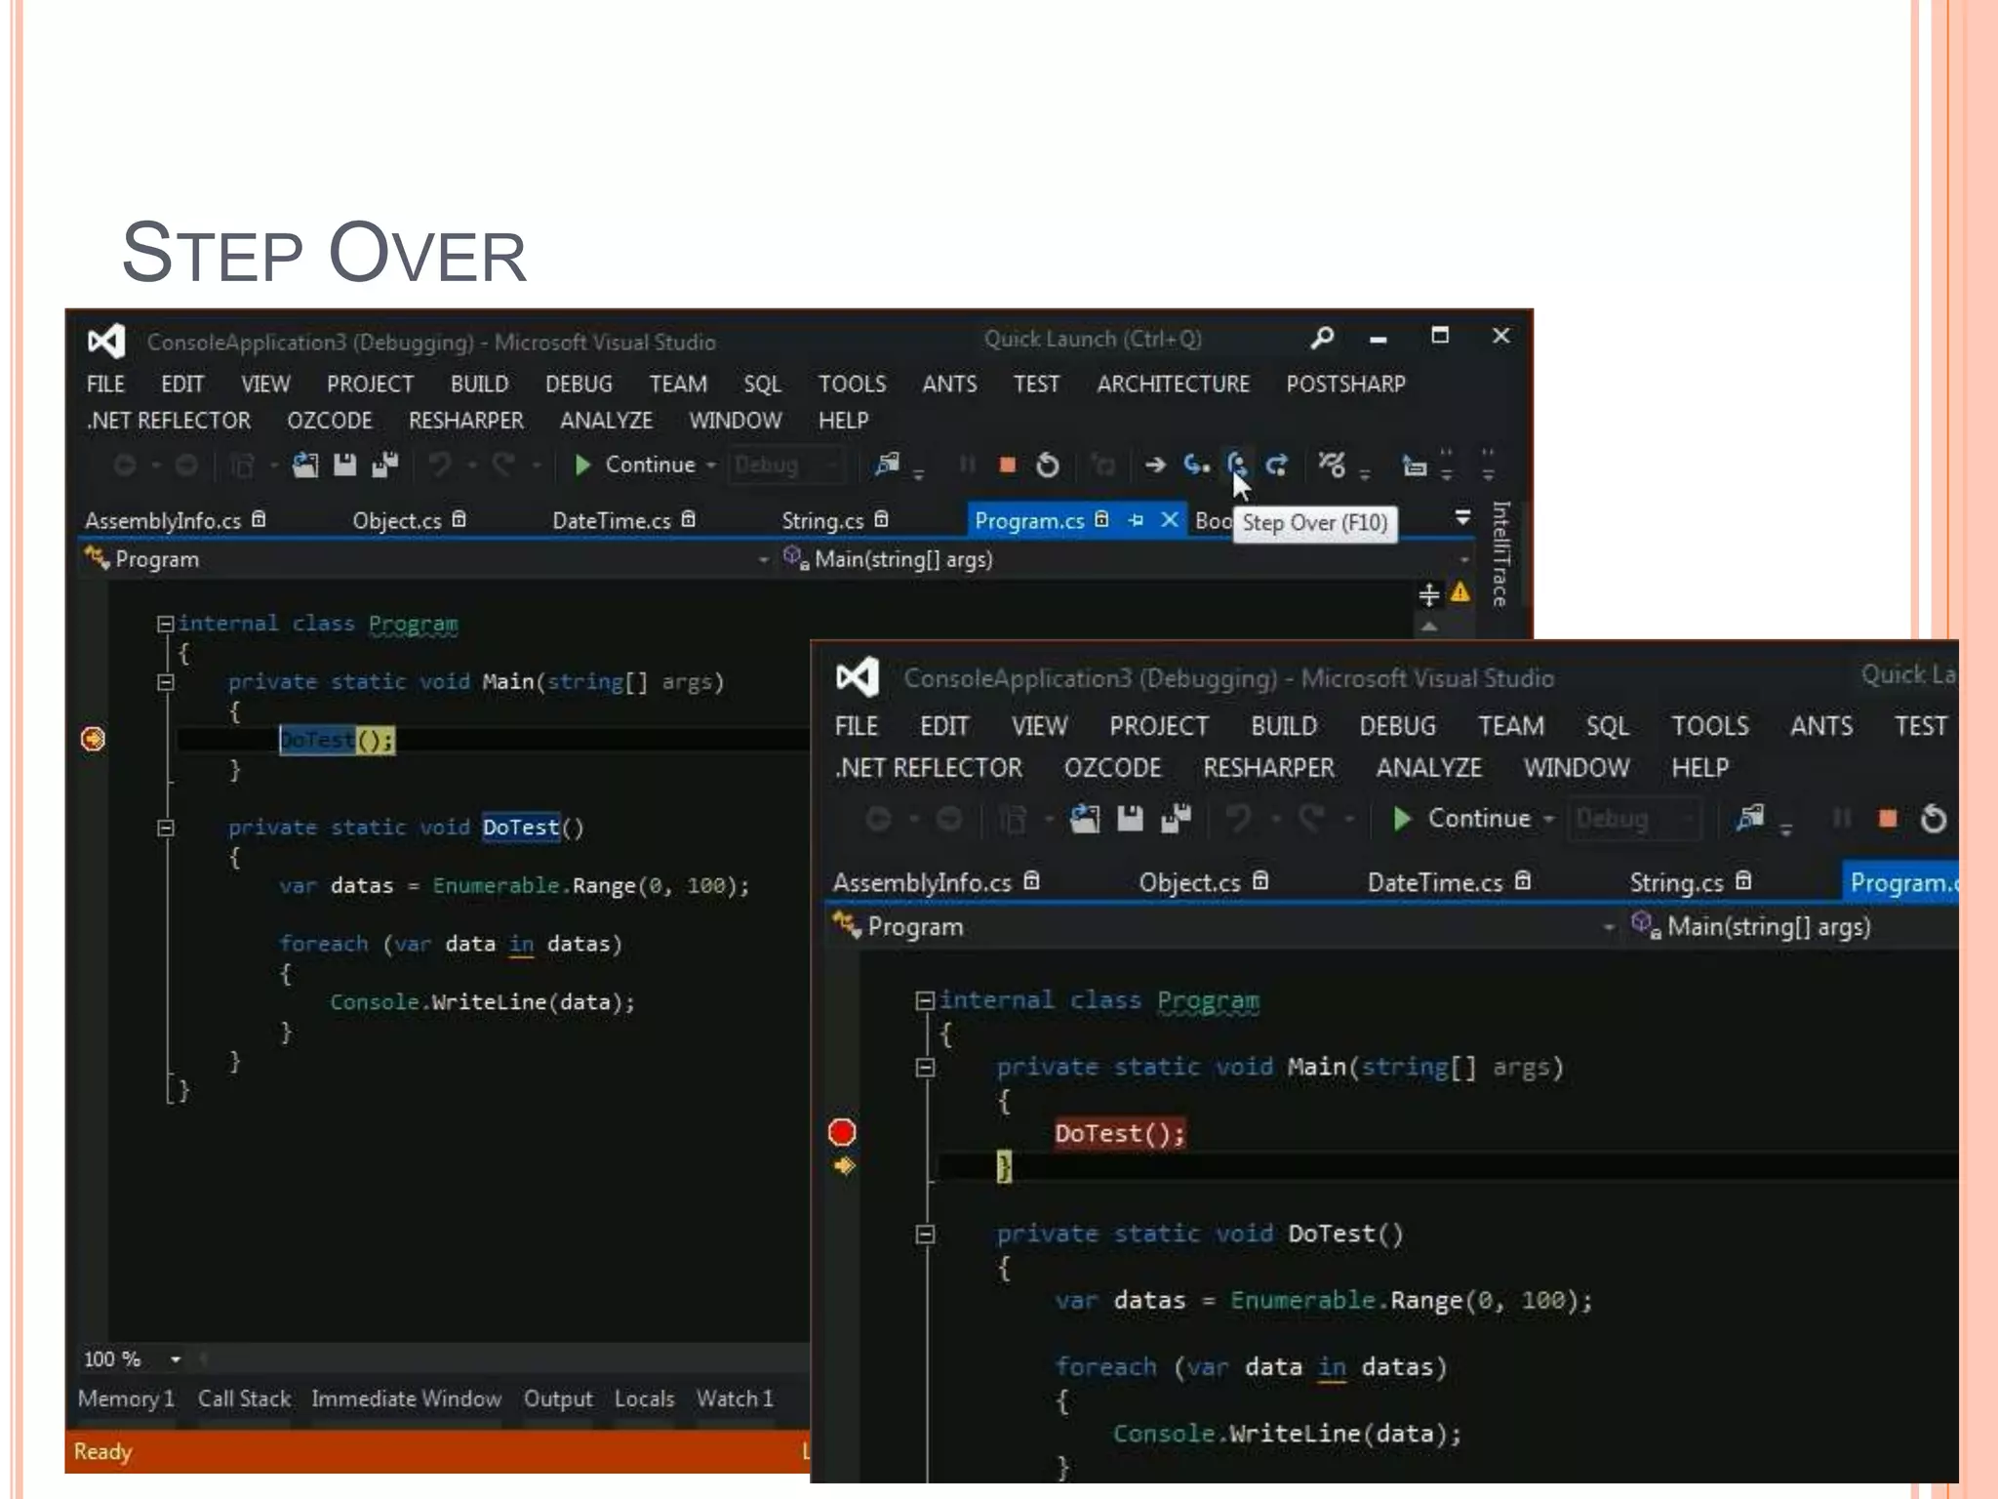Open RESHARPER menu in back window

pos(465,421)
